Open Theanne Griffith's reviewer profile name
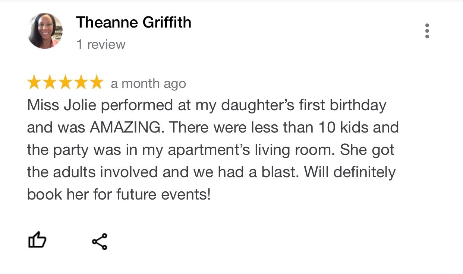The width and height of the screenshot is (463, 274). tap(133, 23)
